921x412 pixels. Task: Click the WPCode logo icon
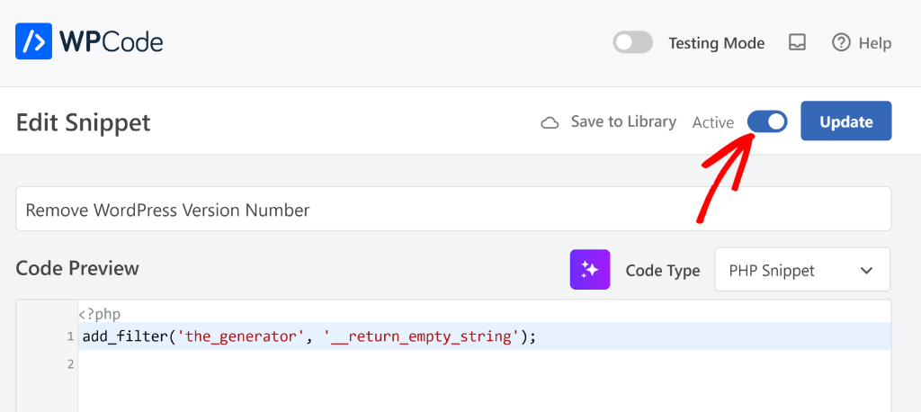click(x=33, y=41)
